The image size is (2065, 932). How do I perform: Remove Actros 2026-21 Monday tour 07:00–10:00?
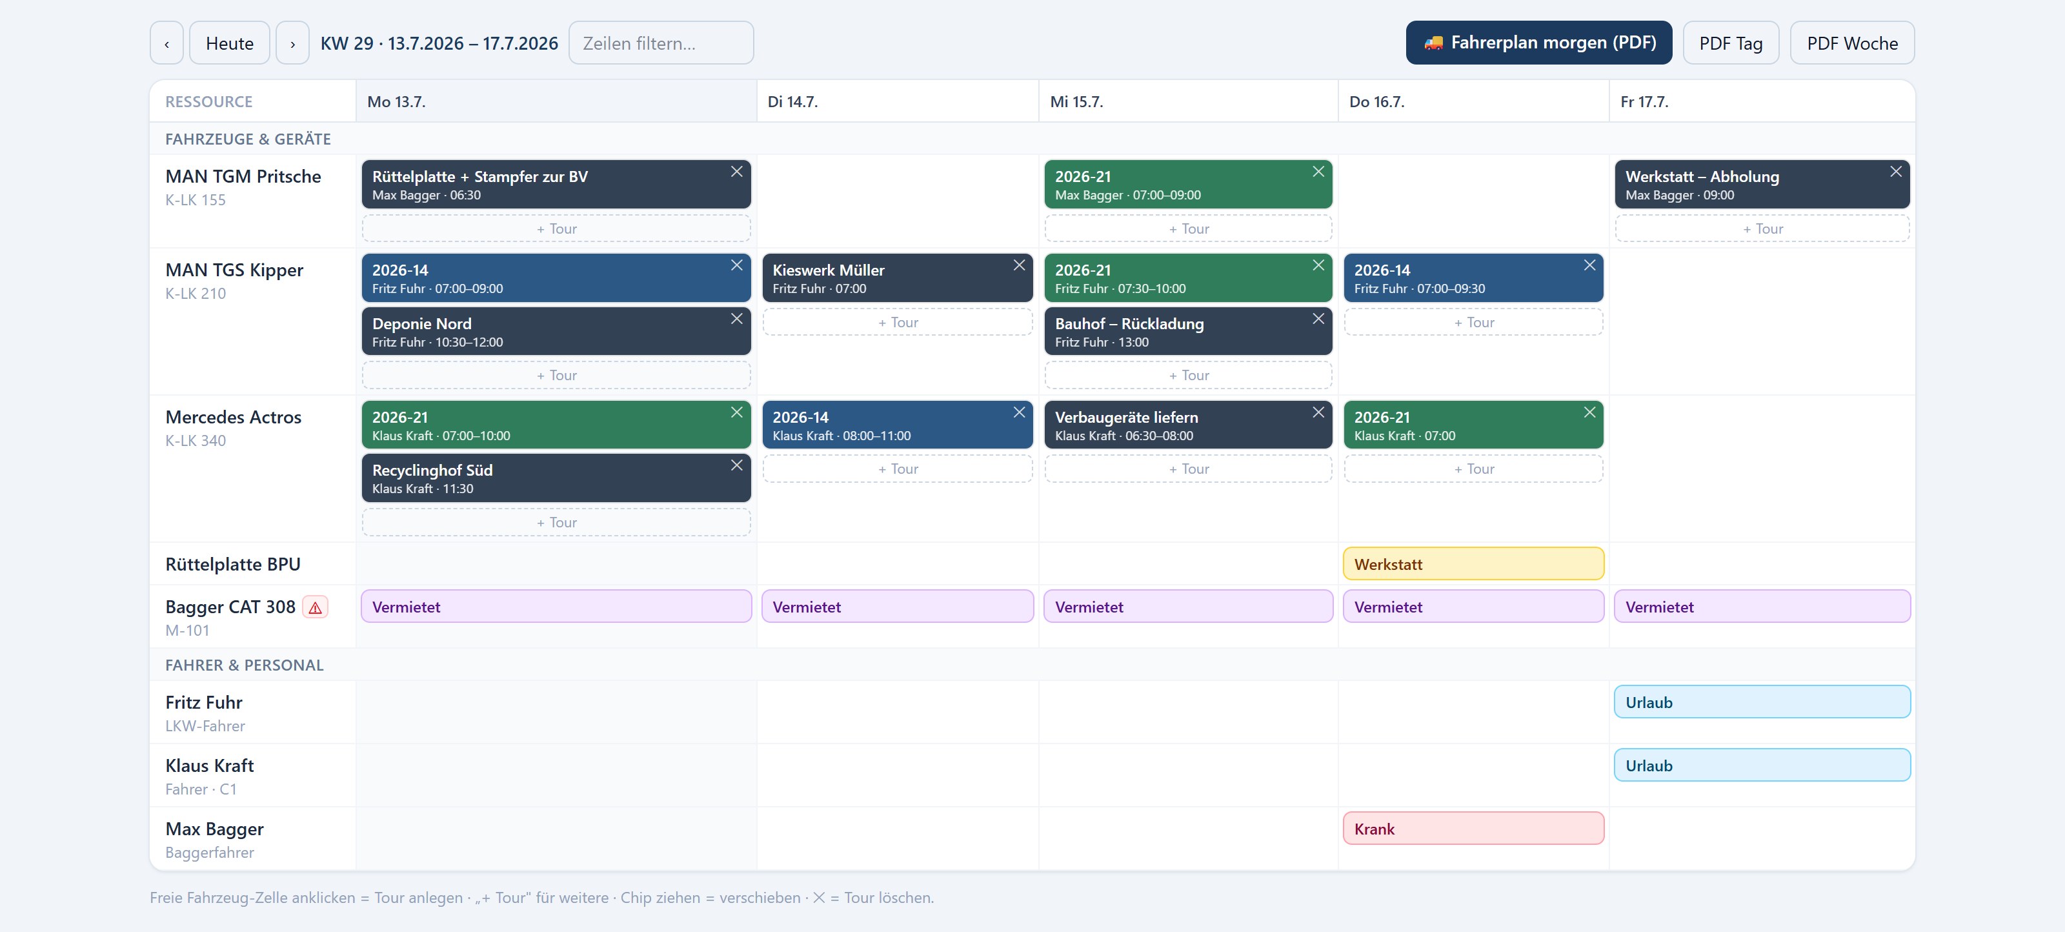[x=736, y=412]
